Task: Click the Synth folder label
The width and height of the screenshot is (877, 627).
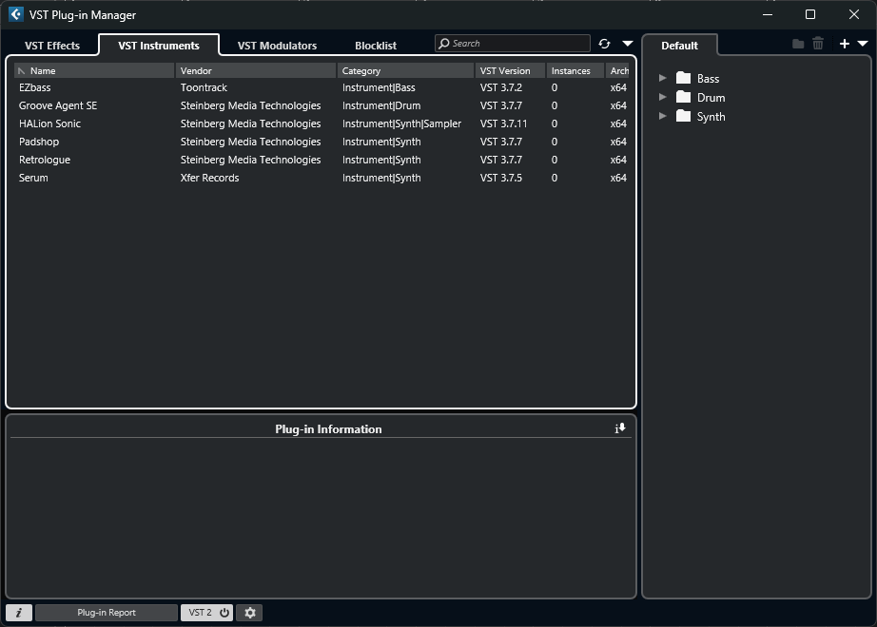Action: click(x=711, y=117)
